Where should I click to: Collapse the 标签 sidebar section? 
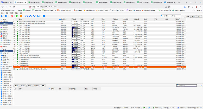[x=2, y=56]
